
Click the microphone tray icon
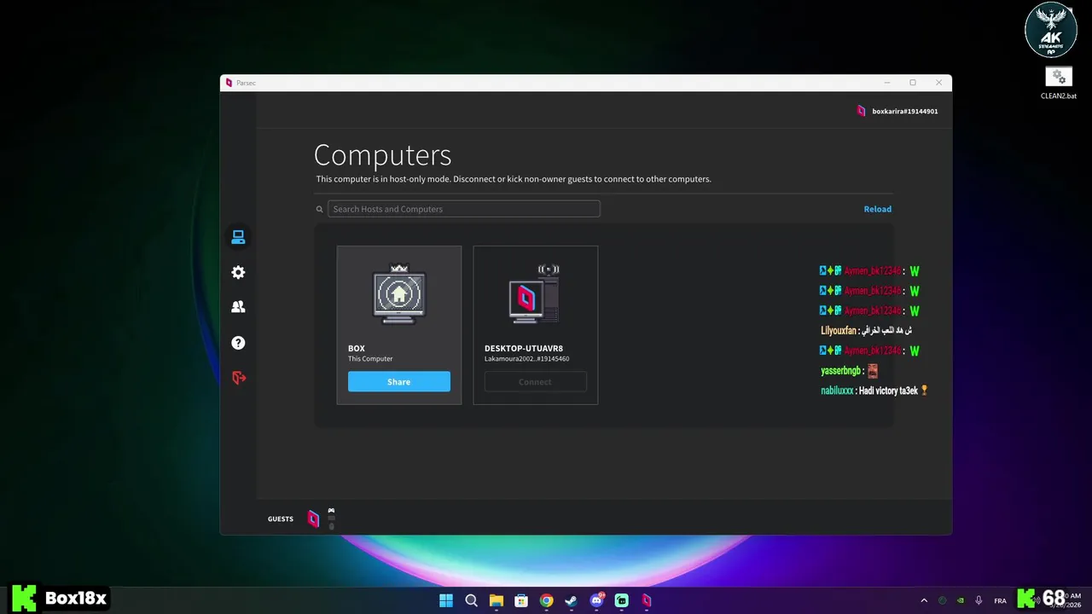pyautogui.click(x=979, y=600)
